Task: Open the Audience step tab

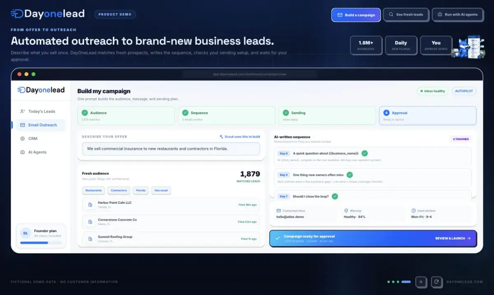Action: 126,115
